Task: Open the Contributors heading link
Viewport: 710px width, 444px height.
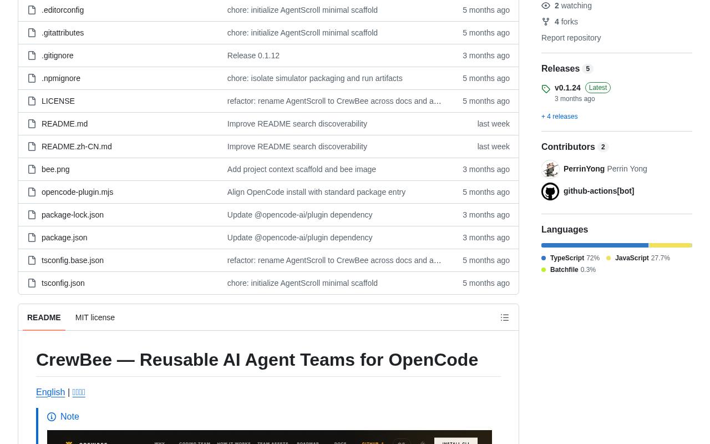Action: [575, 147]
